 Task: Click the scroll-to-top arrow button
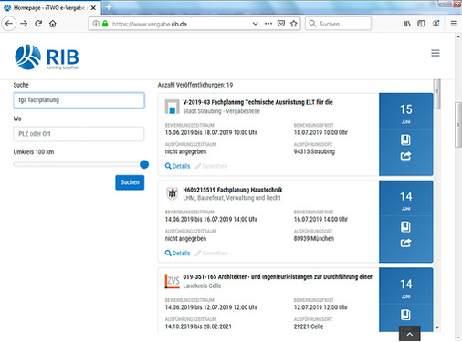(410, 334)
